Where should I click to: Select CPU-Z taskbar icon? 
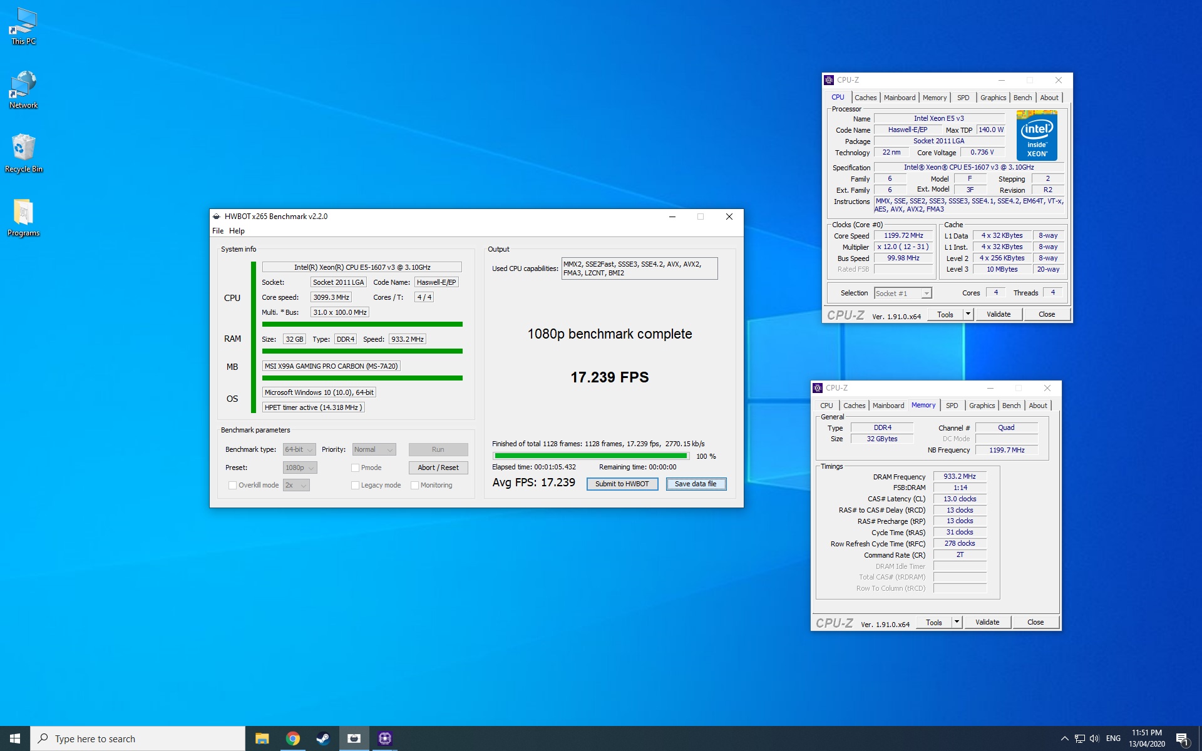tap(384, 738)
